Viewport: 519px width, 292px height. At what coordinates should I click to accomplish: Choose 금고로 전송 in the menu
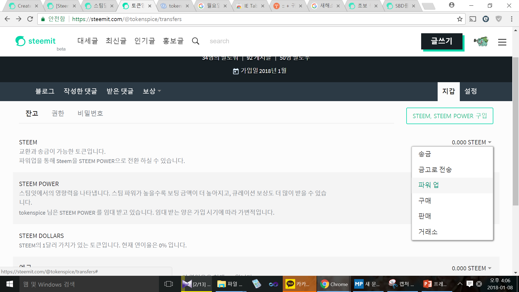(453, 170)
